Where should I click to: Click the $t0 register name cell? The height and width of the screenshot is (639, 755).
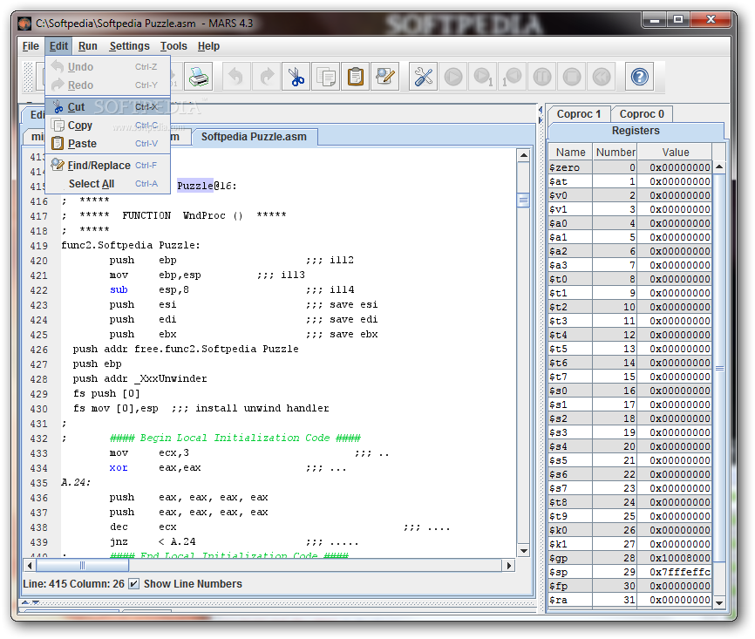click(x=570, y=279)
